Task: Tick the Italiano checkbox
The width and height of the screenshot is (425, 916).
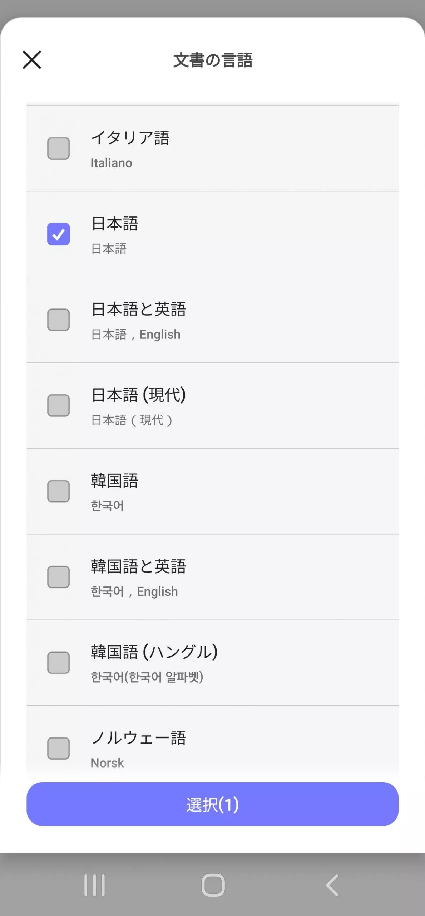Action: (58, 148)
